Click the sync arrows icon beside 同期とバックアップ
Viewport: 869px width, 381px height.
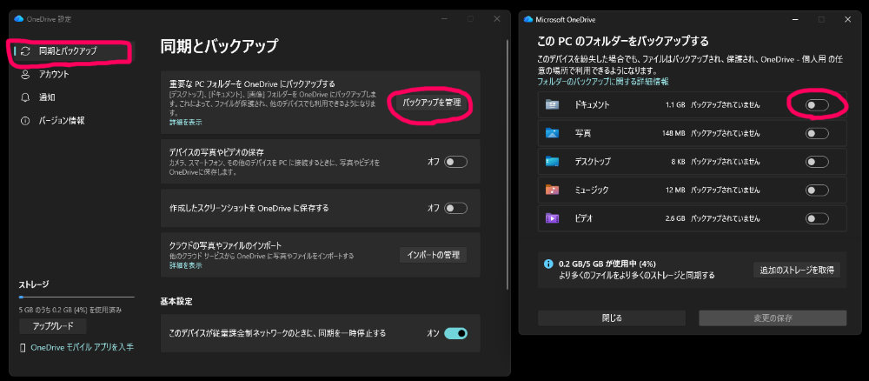point(25,51)
